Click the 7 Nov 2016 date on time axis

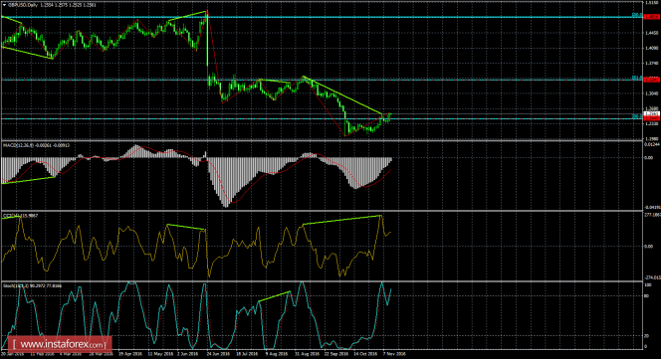point(394,354)
